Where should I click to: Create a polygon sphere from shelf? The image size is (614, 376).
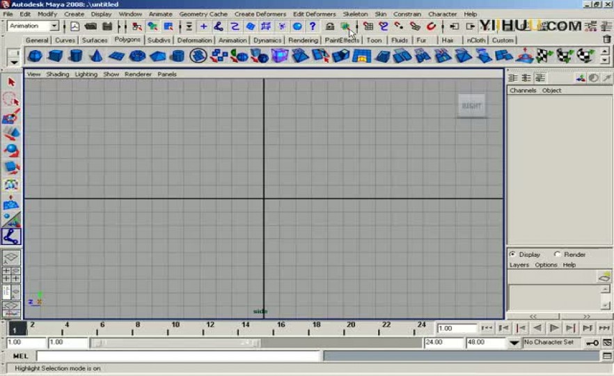pos(36,56)
